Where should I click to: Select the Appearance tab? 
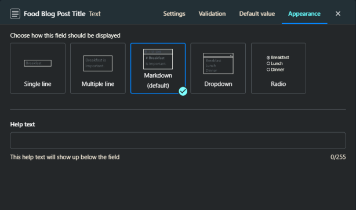pyautogui.click(x=304, y=14)
